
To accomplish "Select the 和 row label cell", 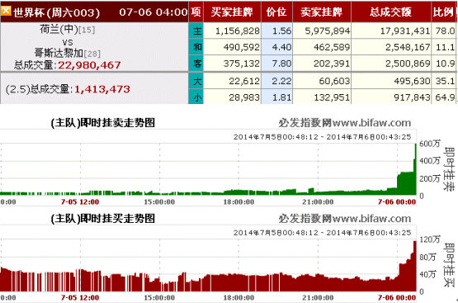I will (x=196, y=47).
